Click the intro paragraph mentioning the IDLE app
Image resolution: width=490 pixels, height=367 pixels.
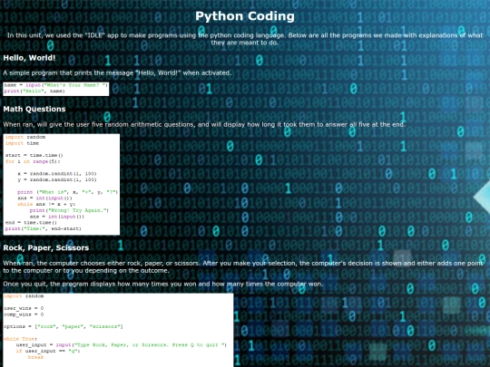245,39
